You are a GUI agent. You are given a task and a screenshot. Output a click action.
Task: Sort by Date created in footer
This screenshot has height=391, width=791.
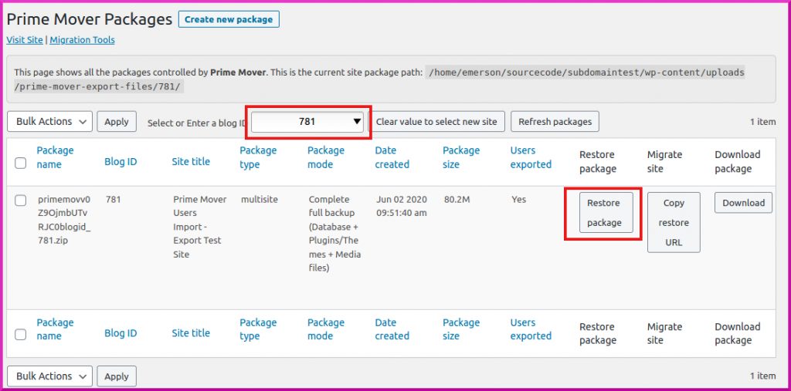(x=392, y=329)
